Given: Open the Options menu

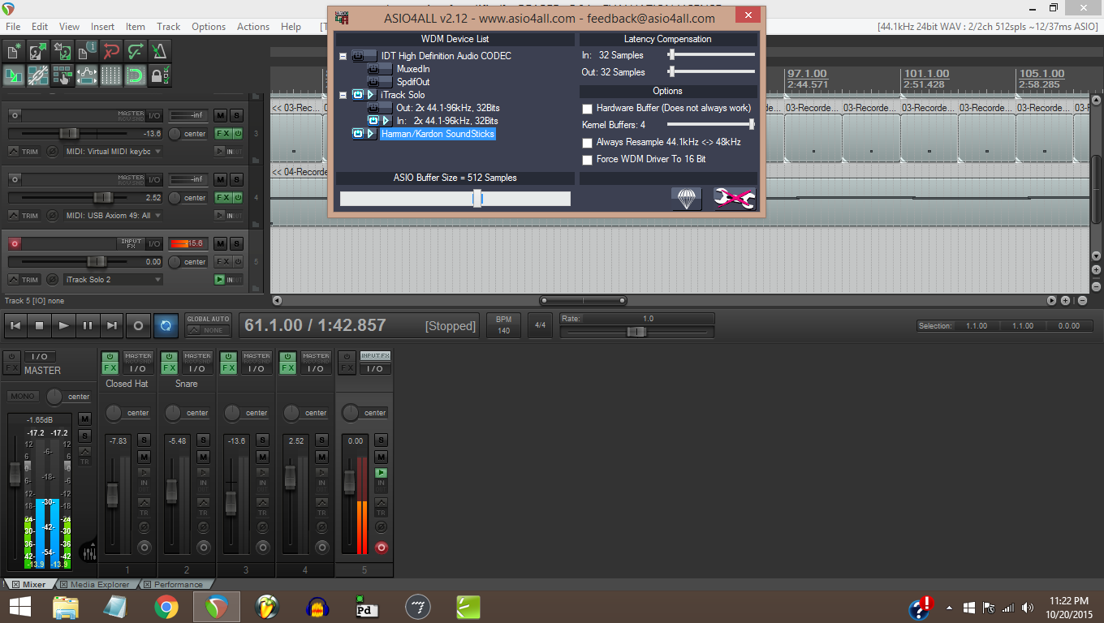Looking at the screenshot, I should pos(208,26).
